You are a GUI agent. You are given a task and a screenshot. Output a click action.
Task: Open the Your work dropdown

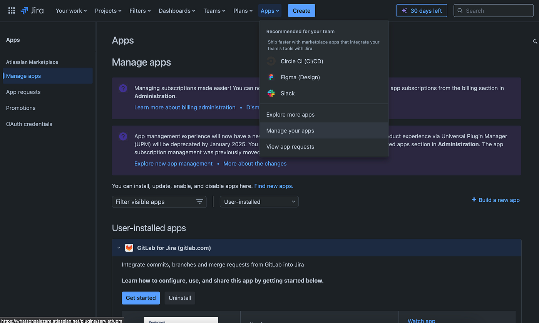pyautogui.click(x=71, y=11)
